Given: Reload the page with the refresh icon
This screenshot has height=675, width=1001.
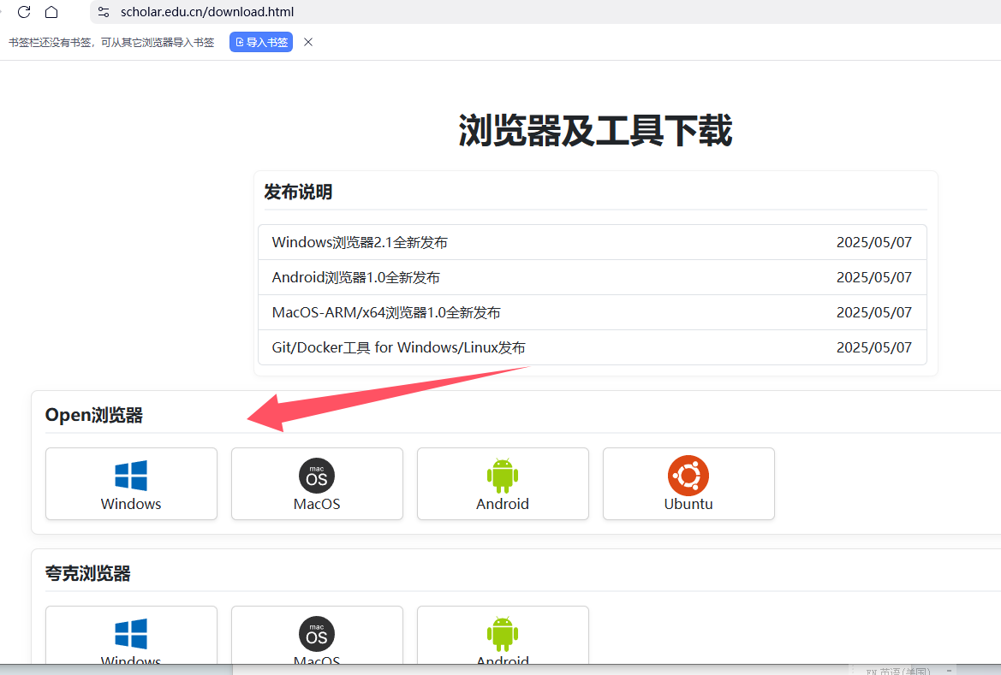Looking at the screenshot, I should (x=24, y=12).
